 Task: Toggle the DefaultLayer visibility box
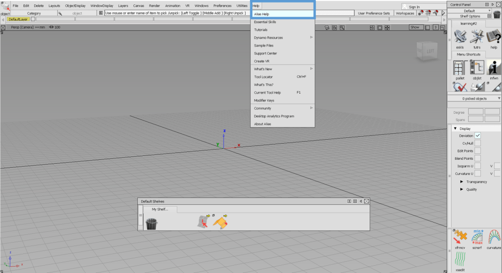33,19
